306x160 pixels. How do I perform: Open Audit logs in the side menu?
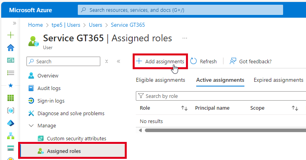[49, 88]
